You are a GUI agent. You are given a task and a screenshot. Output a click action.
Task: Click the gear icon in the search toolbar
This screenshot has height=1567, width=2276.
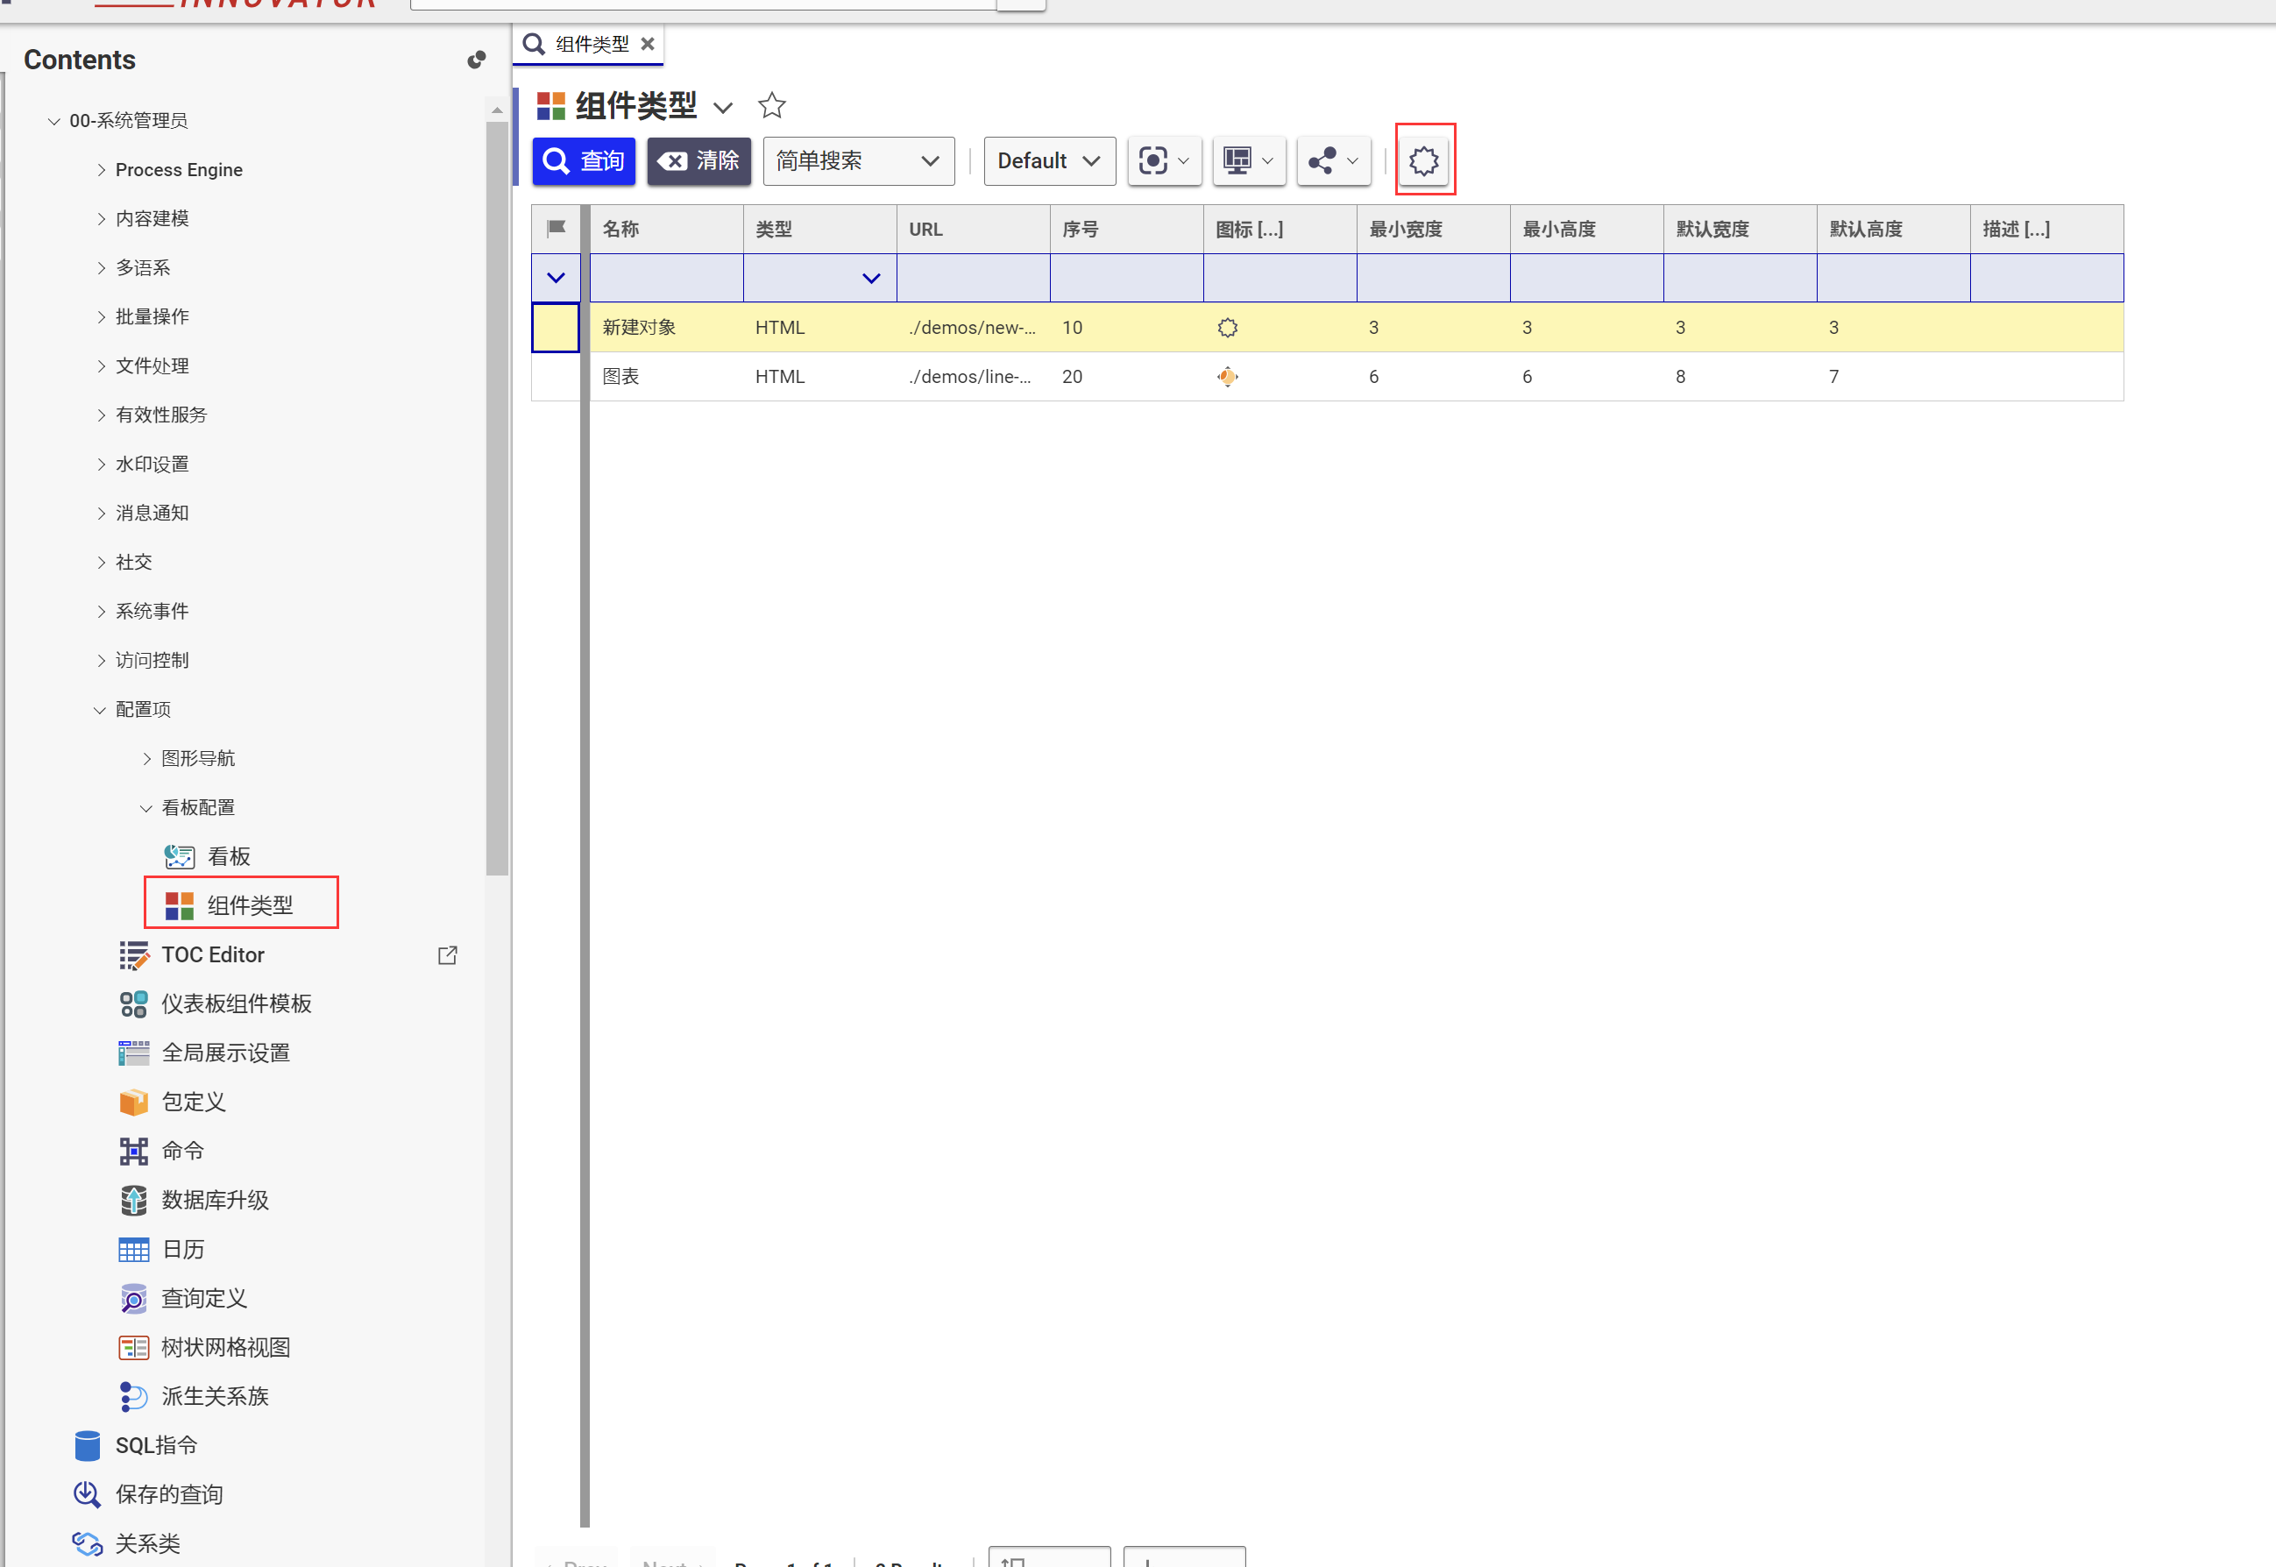tap(1424, 160)
